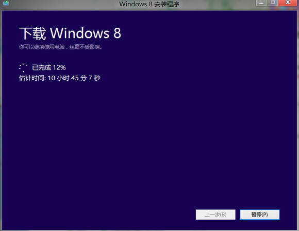This screenshot has height=231, width=299.
Task: Click the 10 小时 45 分 7 秒 time value
Action: coord(74,78)
